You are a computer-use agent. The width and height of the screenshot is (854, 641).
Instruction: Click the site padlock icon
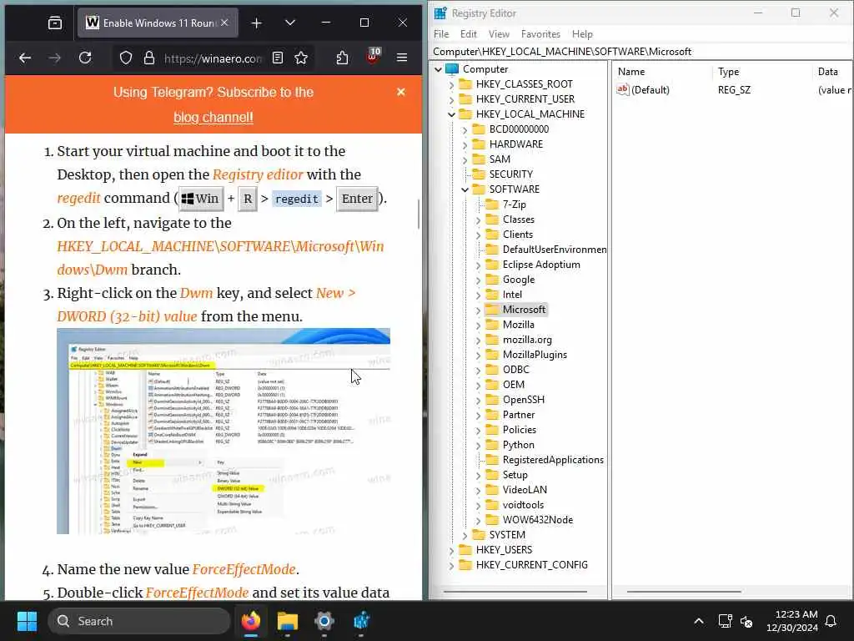(x=149, y=58)
